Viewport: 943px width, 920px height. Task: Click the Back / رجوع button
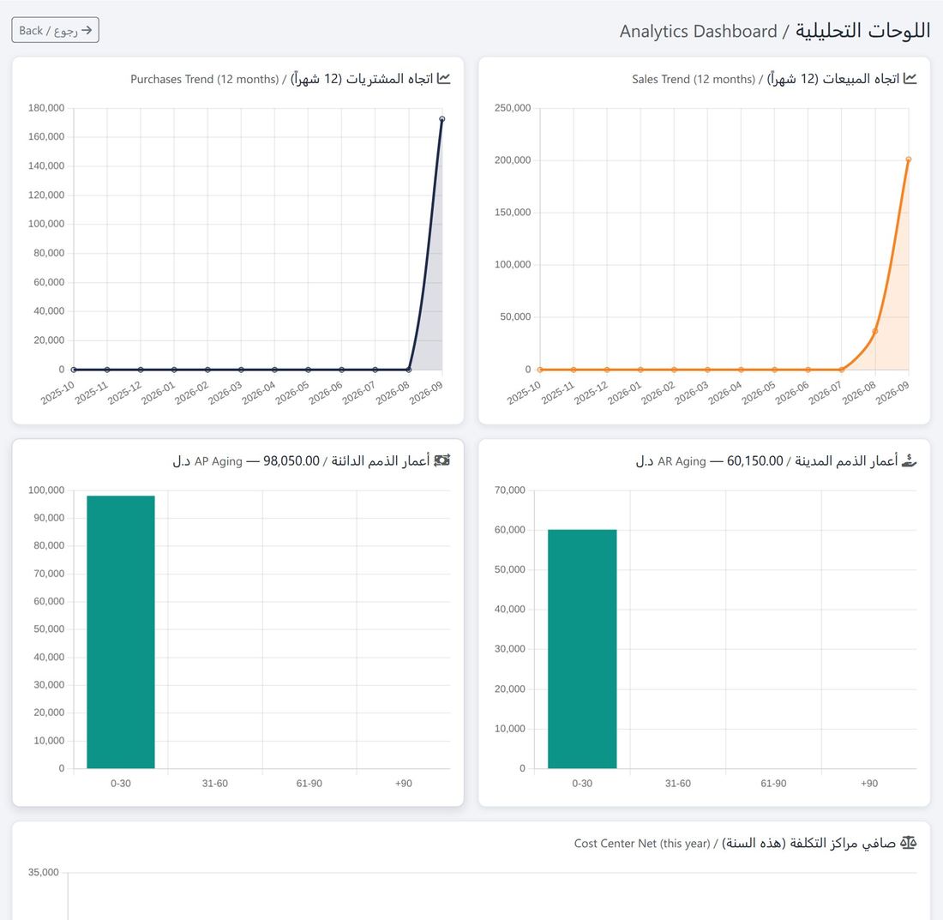point(56,30)
